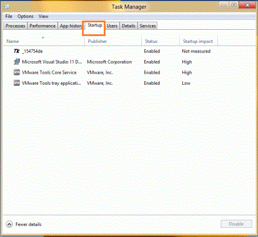This screenshot has height=237, width=258.
Task: Click the Low startup impact value
Action: [186, 83]
